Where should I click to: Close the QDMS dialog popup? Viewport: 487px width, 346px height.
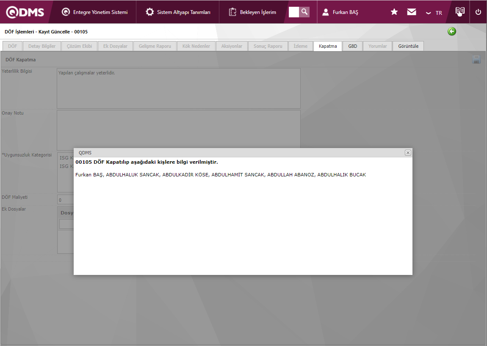408,153
